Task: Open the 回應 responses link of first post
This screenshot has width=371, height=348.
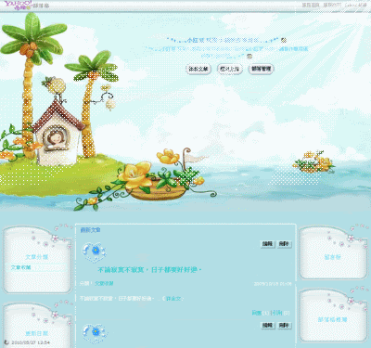Action: (x=257, y=313)
